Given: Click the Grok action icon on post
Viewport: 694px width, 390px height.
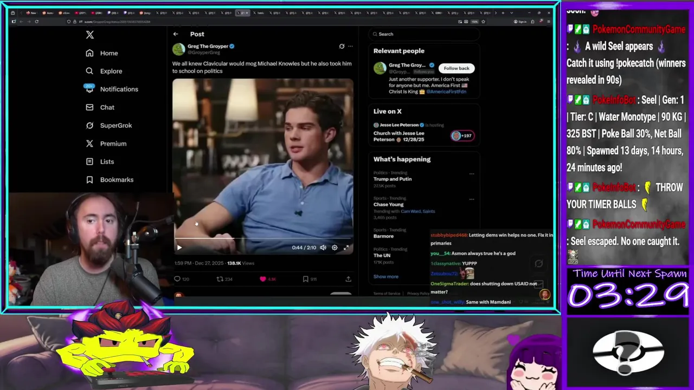Looking at the screenshot, I should (342, 47).
